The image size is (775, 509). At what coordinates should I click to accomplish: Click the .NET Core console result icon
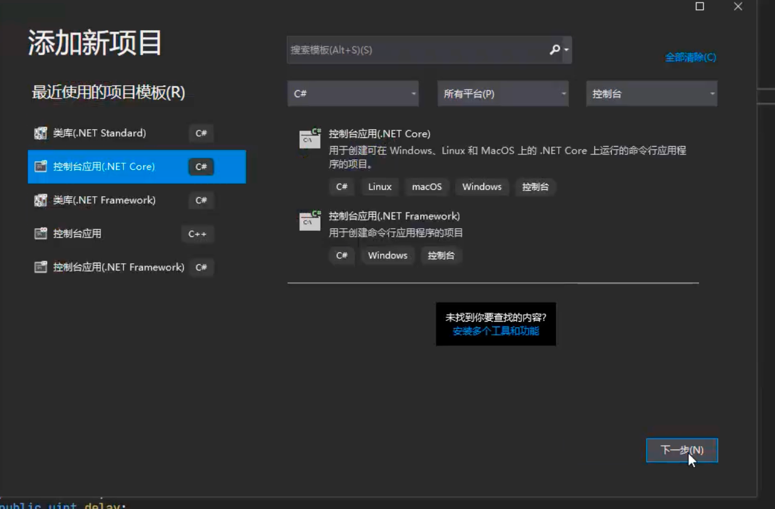(310, 139)
